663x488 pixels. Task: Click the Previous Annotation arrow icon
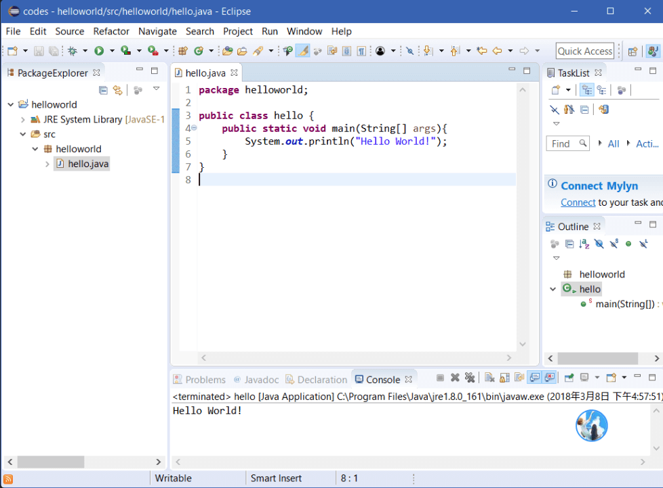[x=455, y=51]
